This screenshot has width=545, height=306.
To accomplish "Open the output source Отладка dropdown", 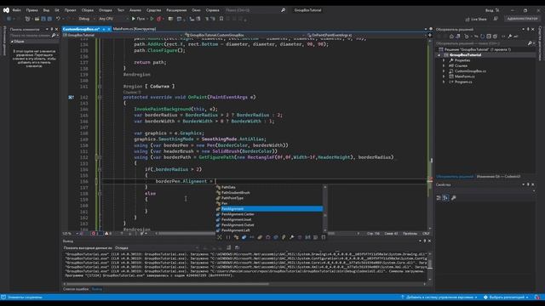I will point(157,248).
